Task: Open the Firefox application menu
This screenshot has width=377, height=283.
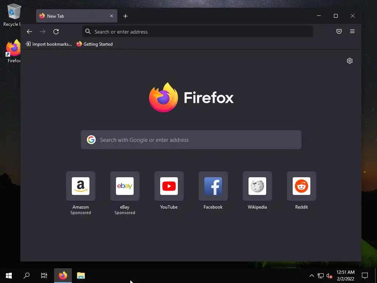Action: [x=352, y=31]
